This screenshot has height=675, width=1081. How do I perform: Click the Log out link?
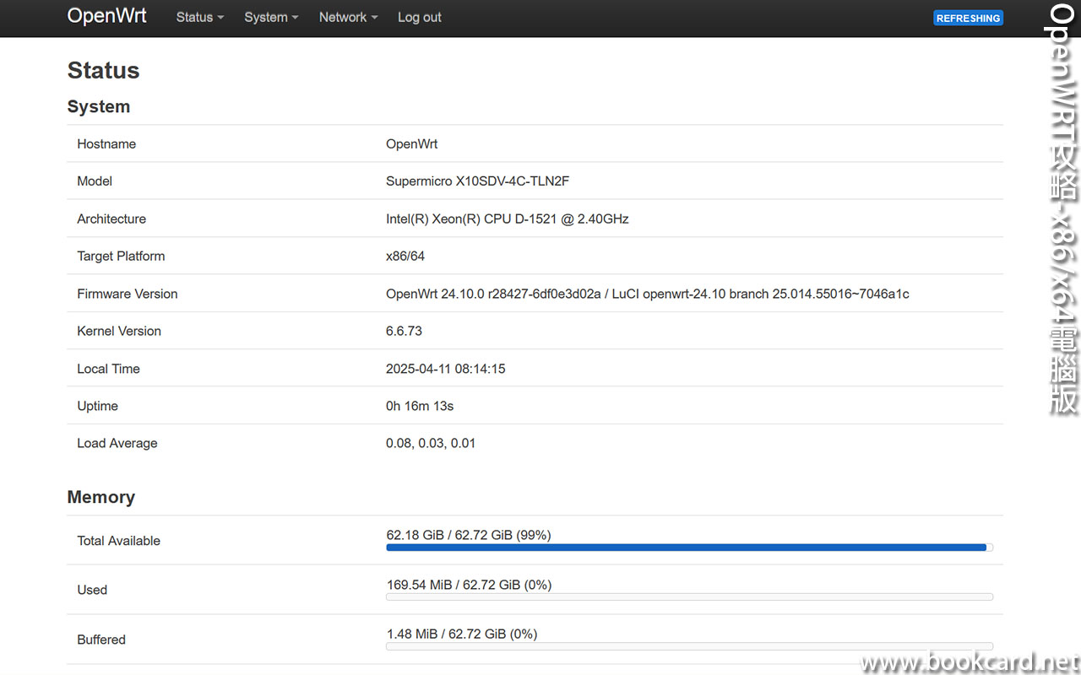point(419,18)
